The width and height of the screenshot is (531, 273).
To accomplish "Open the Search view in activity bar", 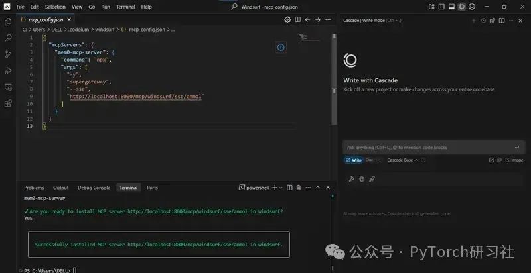I will (8, 38).
